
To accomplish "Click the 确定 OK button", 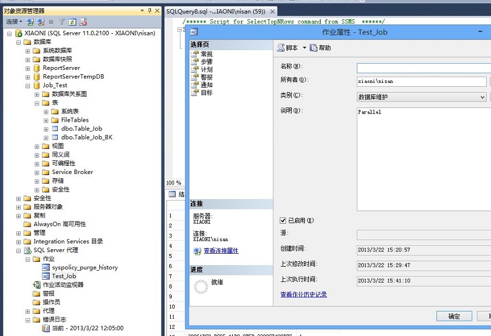I will click(454, 316).
